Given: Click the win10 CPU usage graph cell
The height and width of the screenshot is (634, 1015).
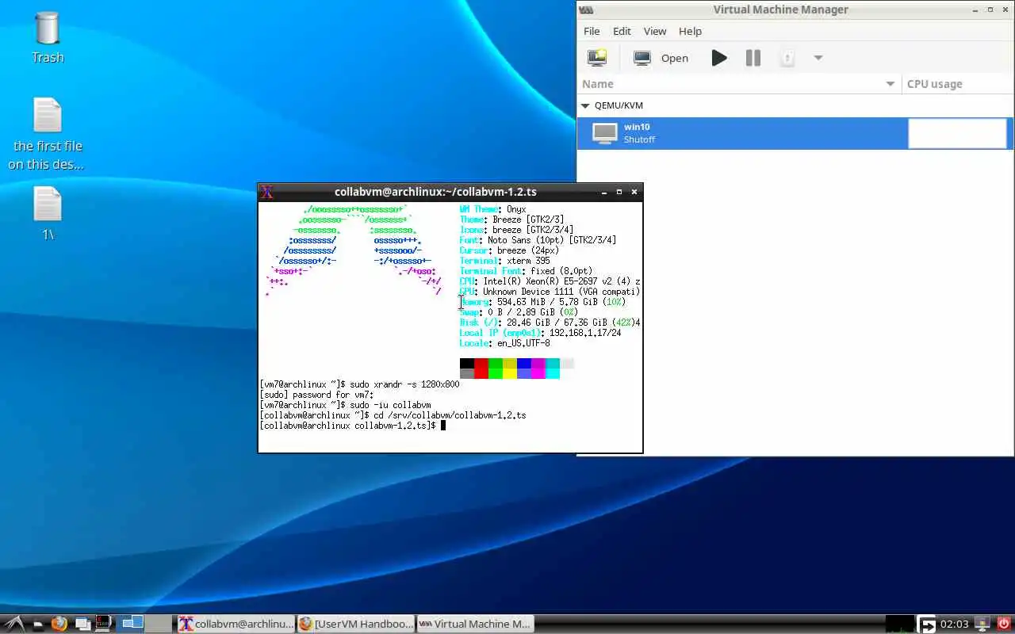Looking at the screenshot, I should tap(957, 133).
